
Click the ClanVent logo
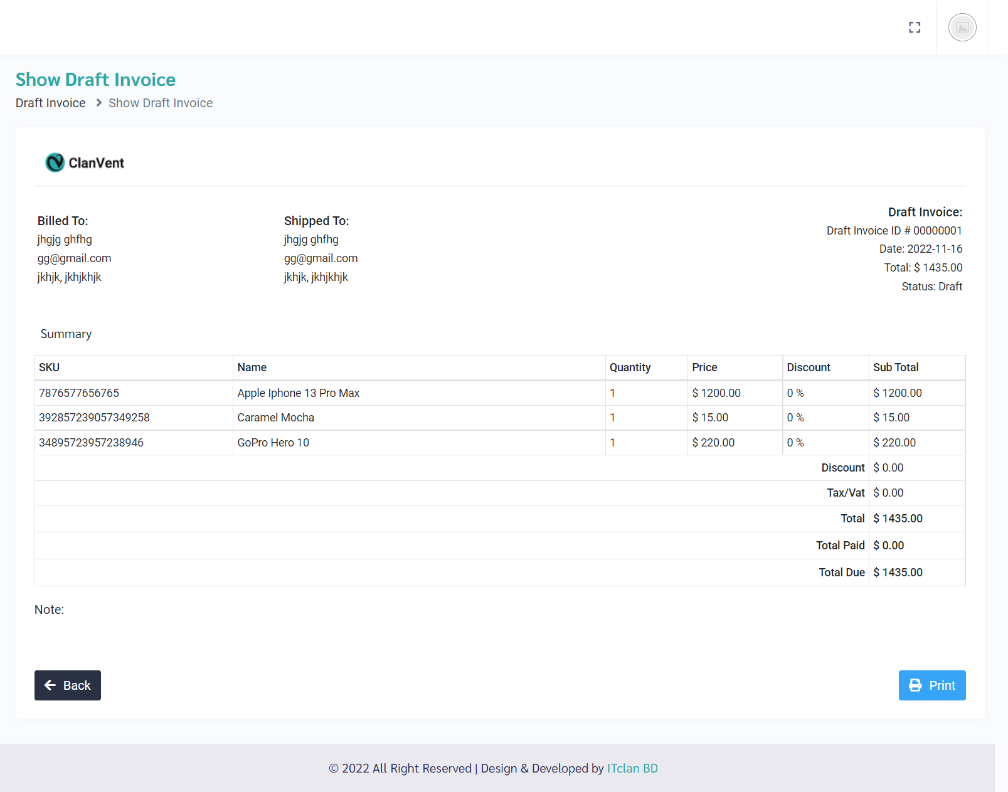pyautogui.click(x=85, y=162)
